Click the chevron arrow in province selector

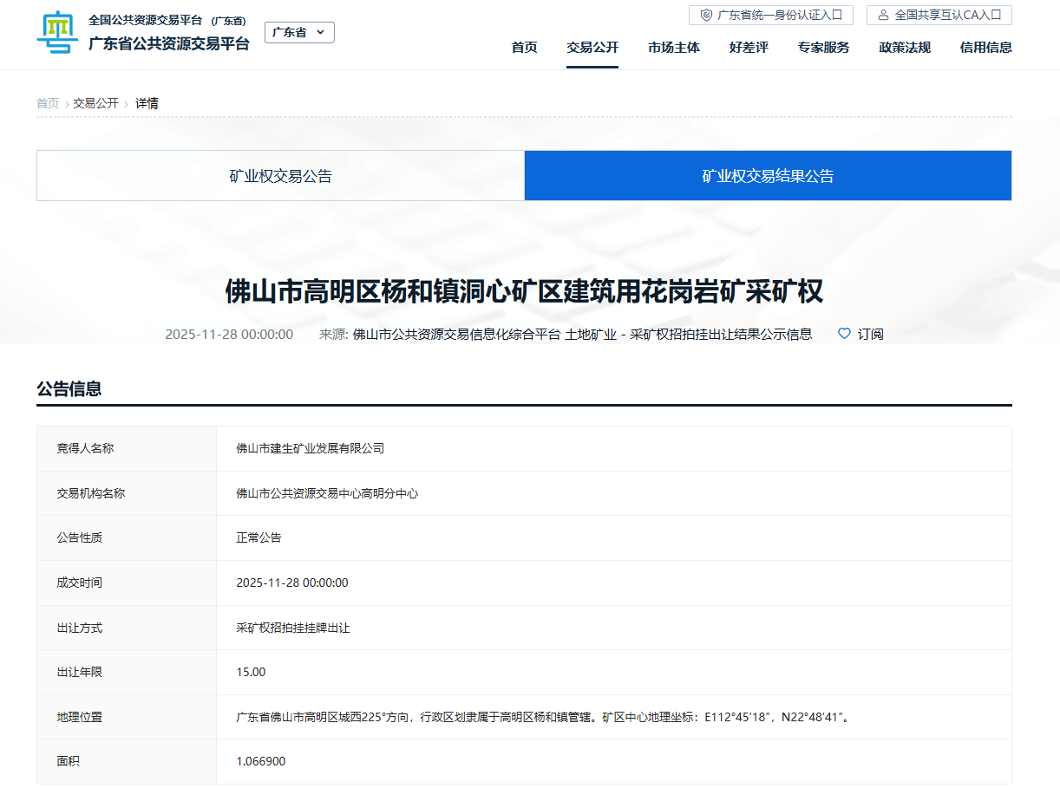pyautogui.click(x=321, y=32)
